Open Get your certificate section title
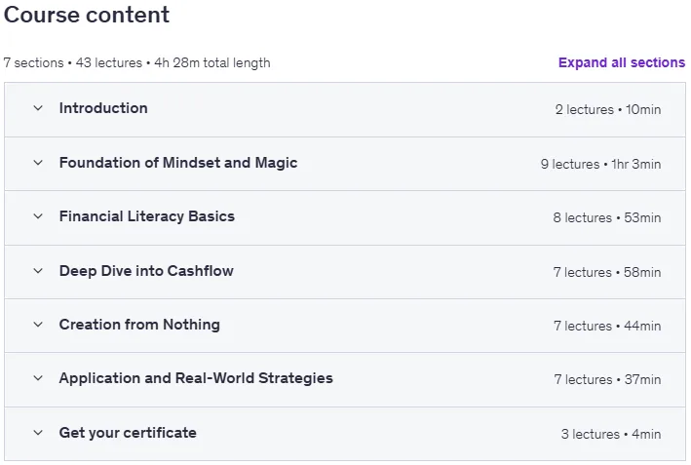This screenshot has height=465, width=691. 128,433
